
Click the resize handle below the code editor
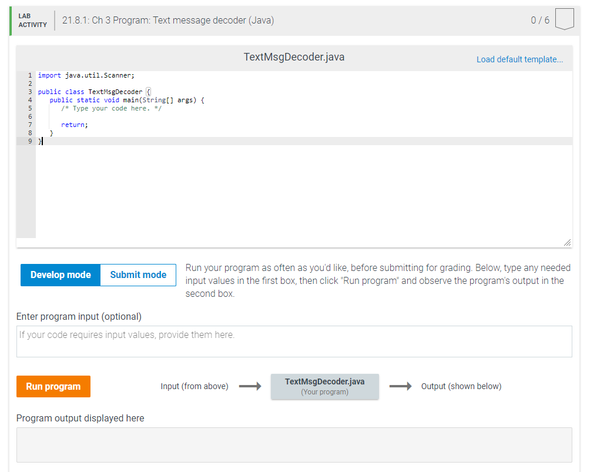pos(566,242)
